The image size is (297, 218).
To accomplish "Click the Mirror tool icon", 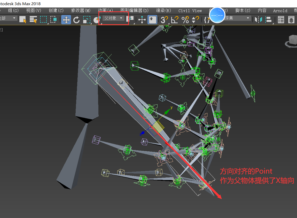I will 258,20.
